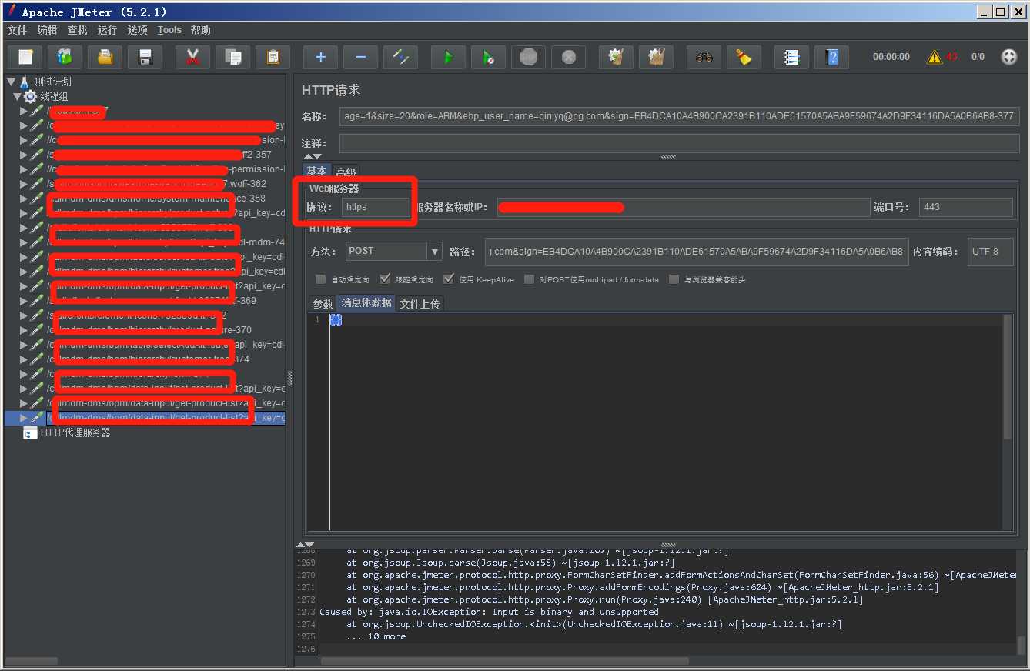
Task: Switch to the 高级 tab
Action: coord(346,172)
